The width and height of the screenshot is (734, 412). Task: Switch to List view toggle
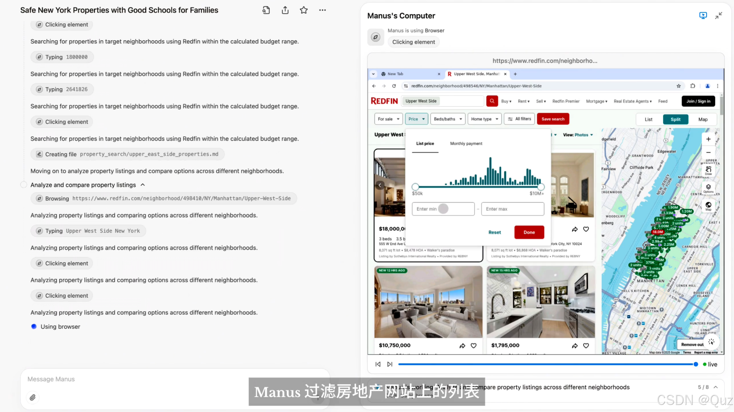(648, 119)
